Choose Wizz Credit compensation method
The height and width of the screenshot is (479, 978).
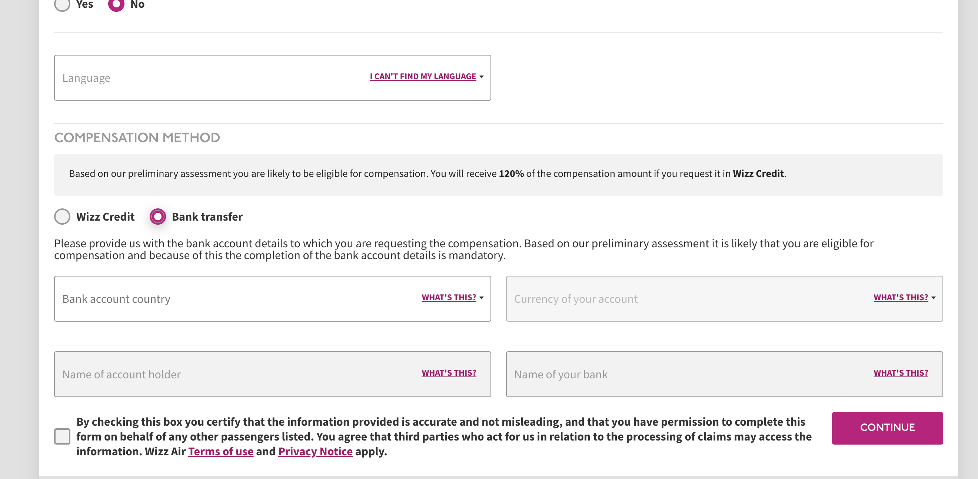[x=62, y=217]
